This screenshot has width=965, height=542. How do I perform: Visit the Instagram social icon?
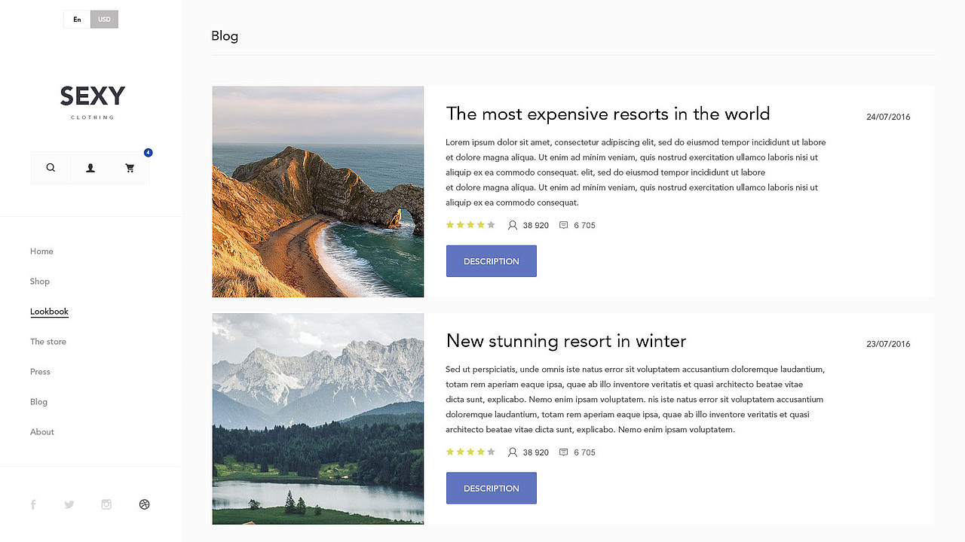pos(106,504)
